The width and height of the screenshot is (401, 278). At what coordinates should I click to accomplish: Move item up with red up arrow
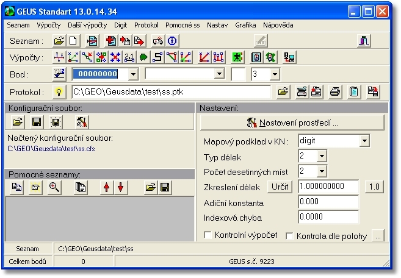(107, 188)
